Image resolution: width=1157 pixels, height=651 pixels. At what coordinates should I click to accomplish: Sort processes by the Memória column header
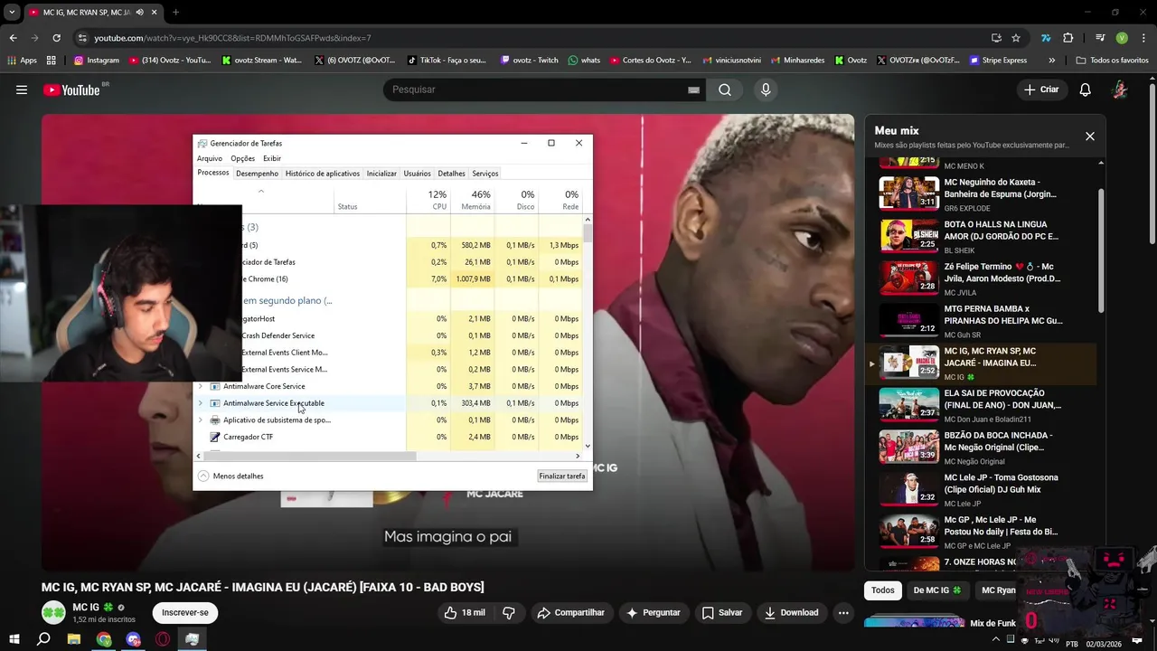coord(473,200)
